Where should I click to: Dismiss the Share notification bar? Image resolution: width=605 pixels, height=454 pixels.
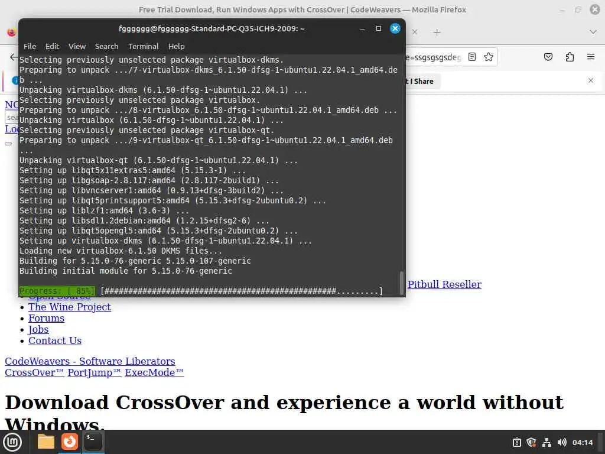591,80
